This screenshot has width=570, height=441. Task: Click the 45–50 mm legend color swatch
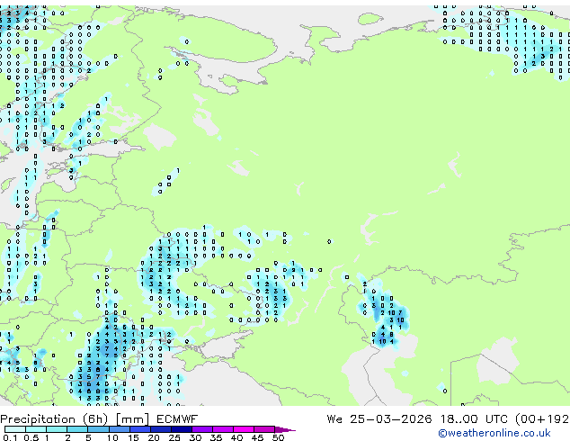coord(264,429)
